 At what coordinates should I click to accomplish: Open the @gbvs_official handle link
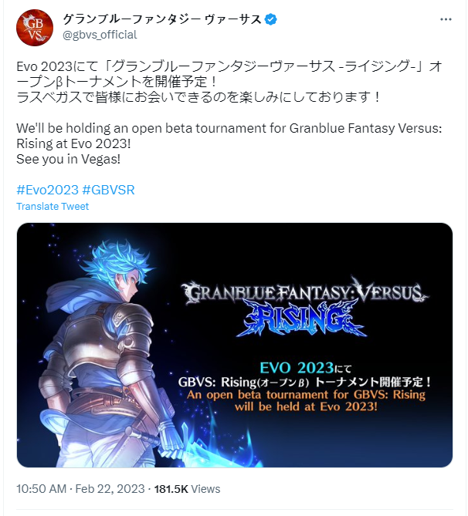click(100, 35)
